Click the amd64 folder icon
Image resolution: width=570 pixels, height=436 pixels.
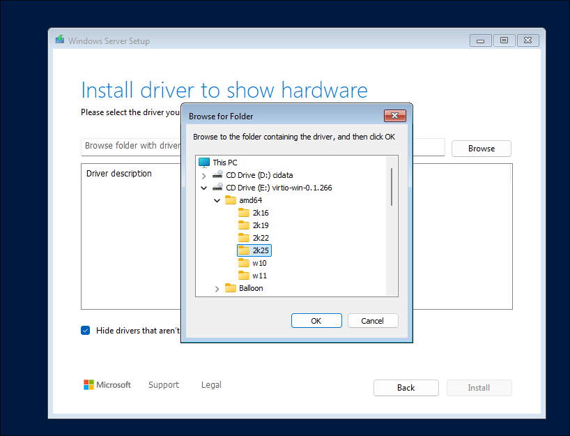click(x=231, y=200)
